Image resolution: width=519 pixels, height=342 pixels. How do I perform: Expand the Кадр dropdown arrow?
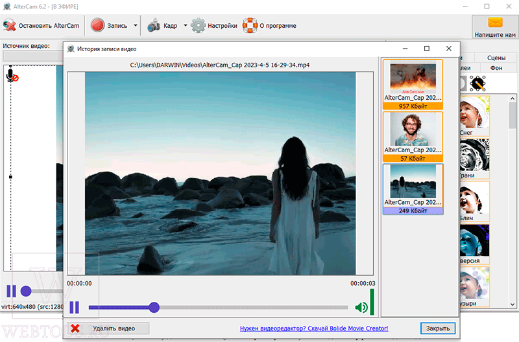click(186, 25)
